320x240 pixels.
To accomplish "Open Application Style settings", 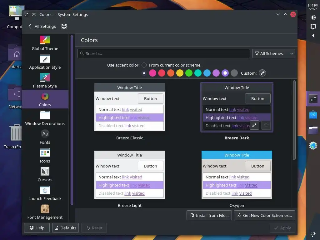I will (45, 62).
